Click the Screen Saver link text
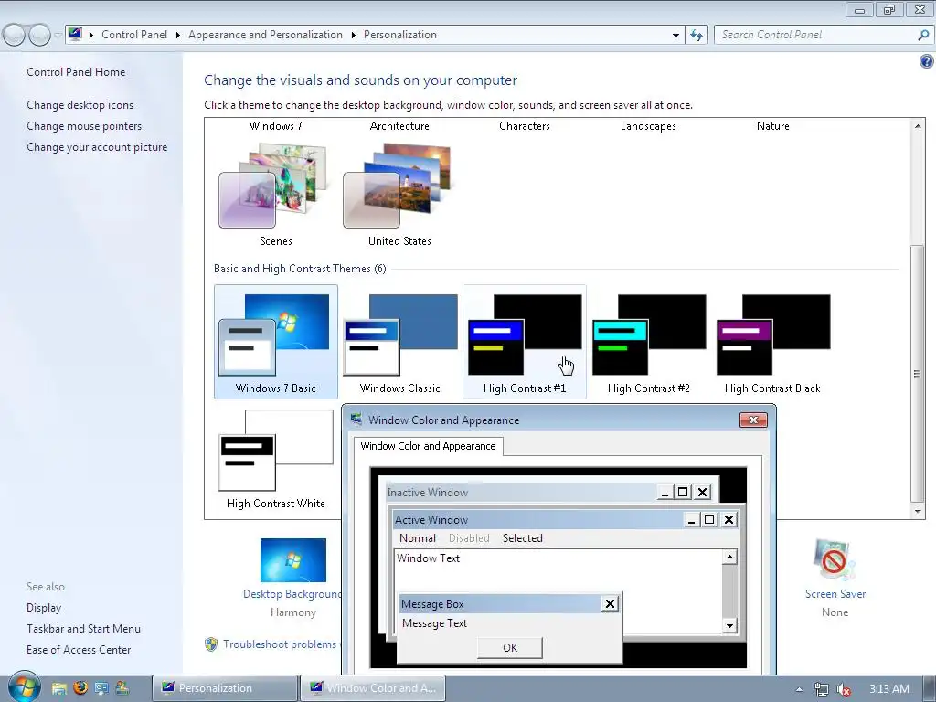Viewport: 936px width, 702px height. coord(835,594)
